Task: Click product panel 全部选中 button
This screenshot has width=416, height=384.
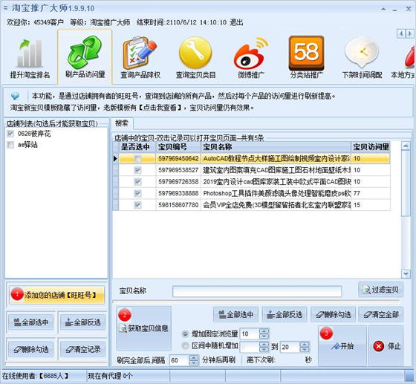Action: pos(236,314)
